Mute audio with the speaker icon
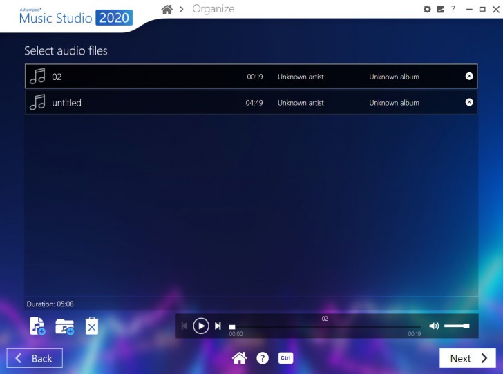The width and height of the screenshot is (503, 374). click(434, 326)
